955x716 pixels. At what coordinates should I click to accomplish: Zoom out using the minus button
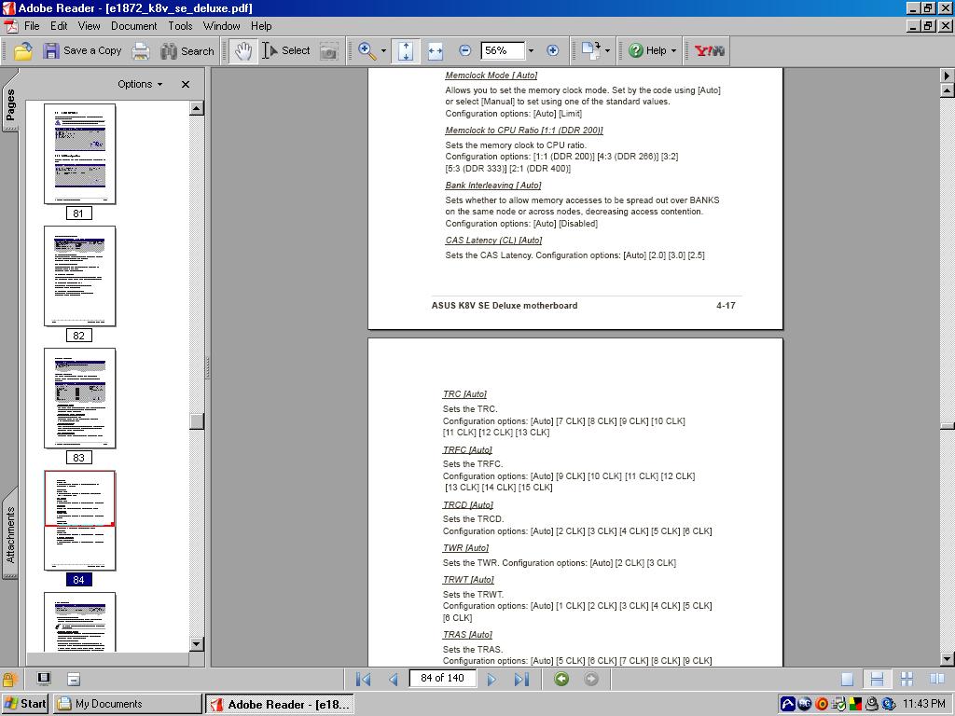(x=464, y=51)
